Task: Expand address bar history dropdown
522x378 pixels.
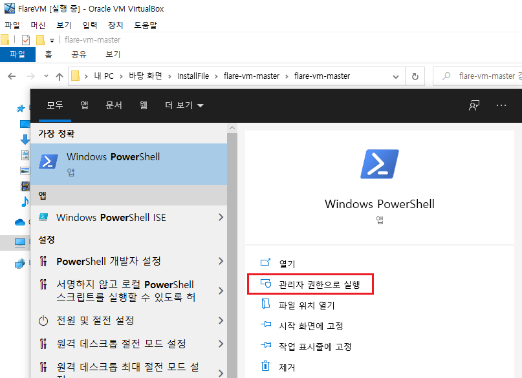Action: [x=395, y=77]
